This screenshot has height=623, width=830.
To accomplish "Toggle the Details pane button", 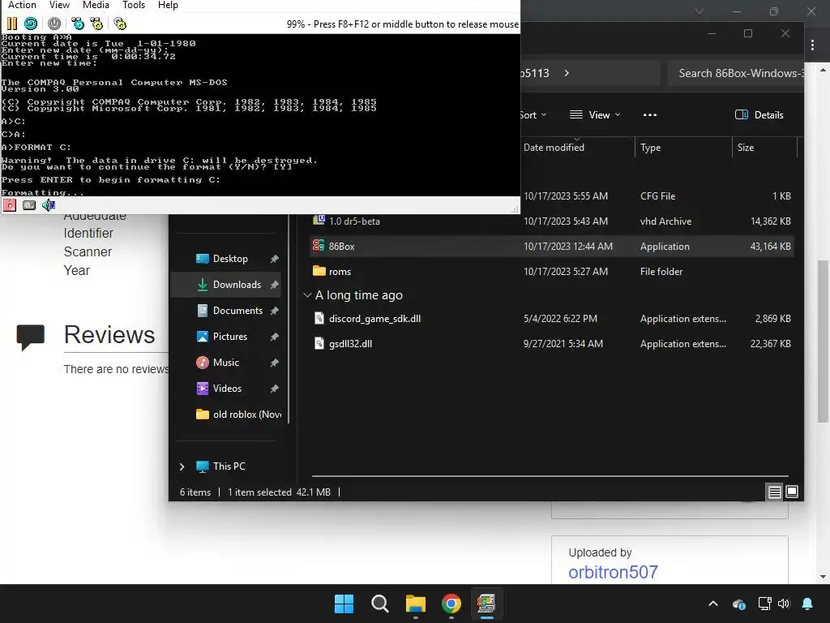I will 759,115.
